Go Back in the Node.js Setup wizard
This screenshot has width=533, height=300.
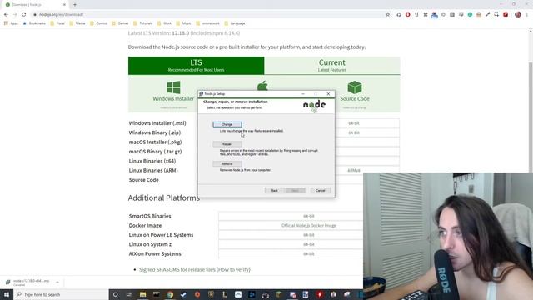tap(275, 191)
